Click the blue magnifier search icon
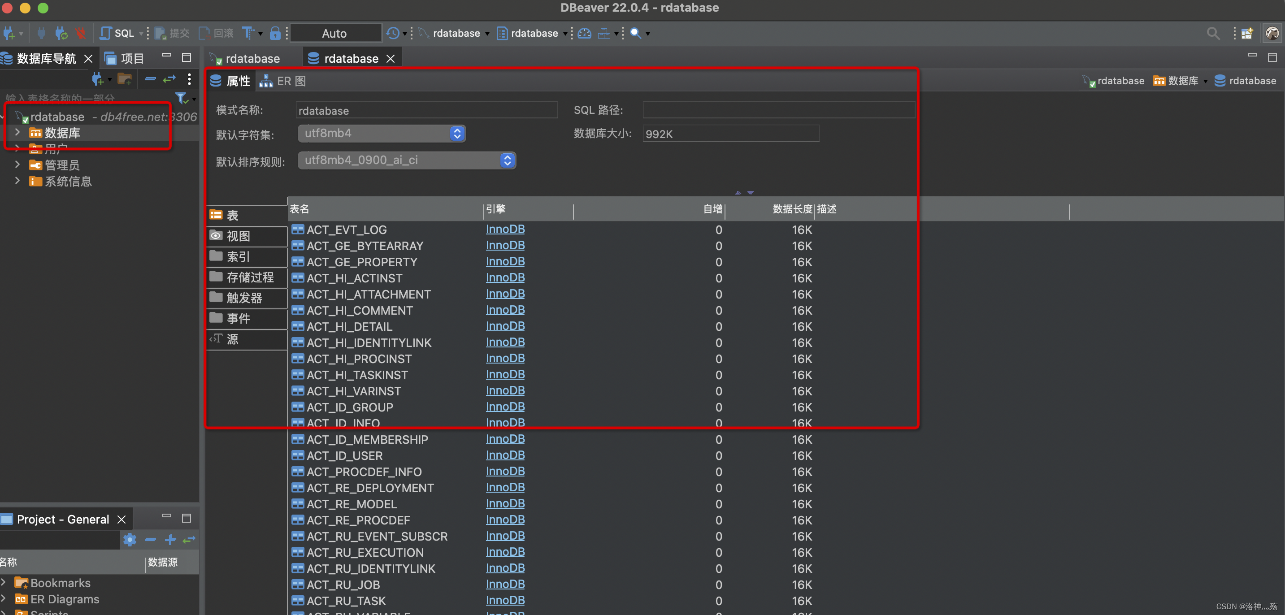The width and height of the screenshot is (1285, 615). (635, 34)
